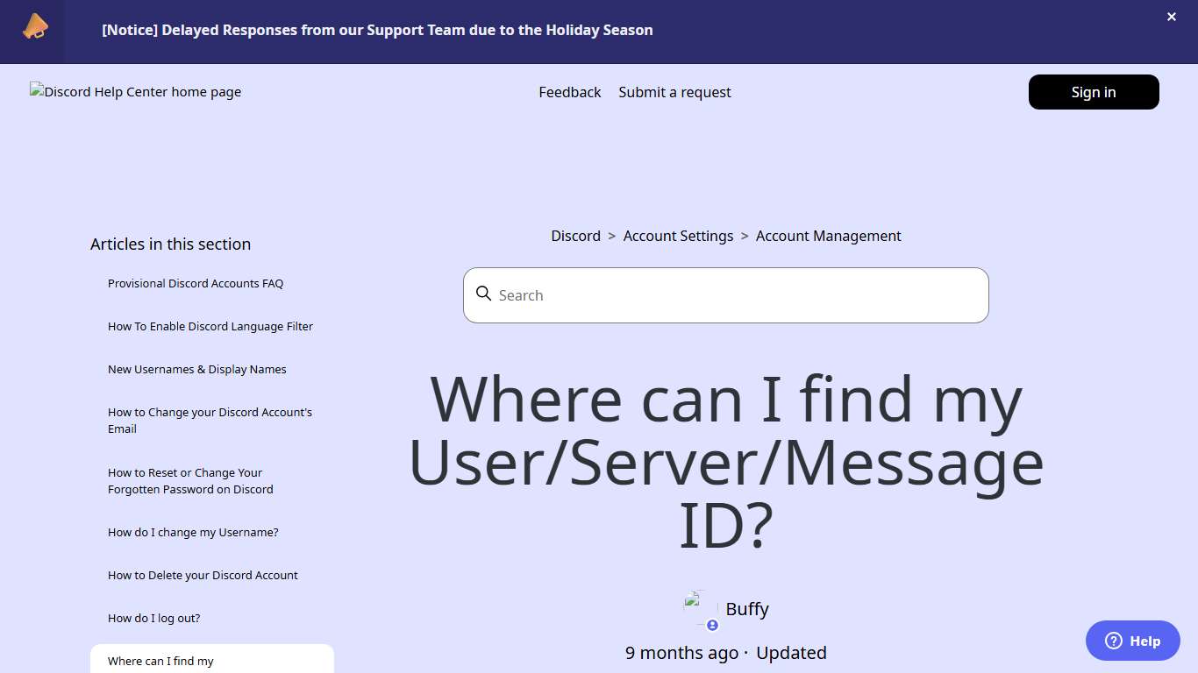
Task: Open the Account Management breadcrumb
Action: pyautogui.click(x=828, y=236)
